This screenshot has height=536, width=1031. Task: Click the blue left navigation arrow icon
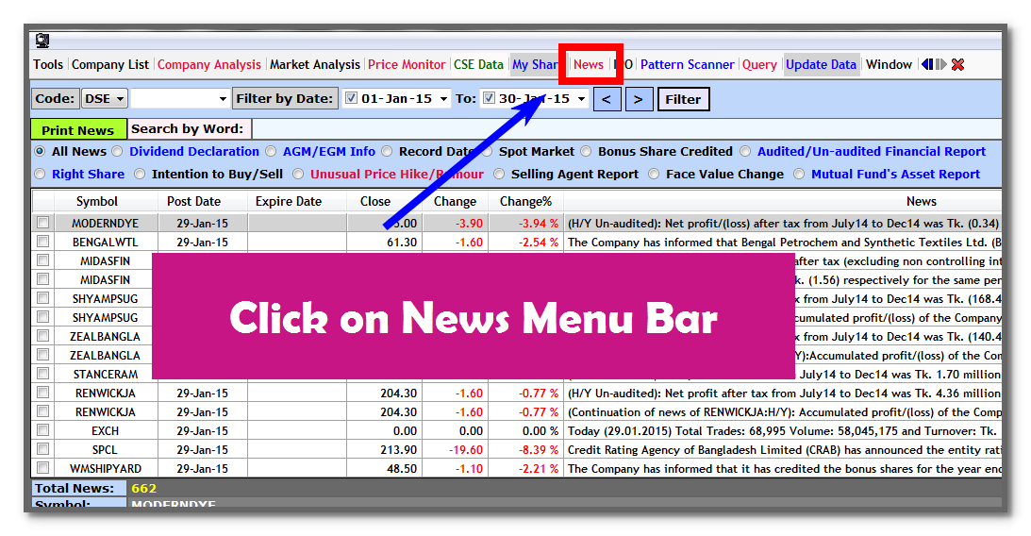[x=927, y=64]
